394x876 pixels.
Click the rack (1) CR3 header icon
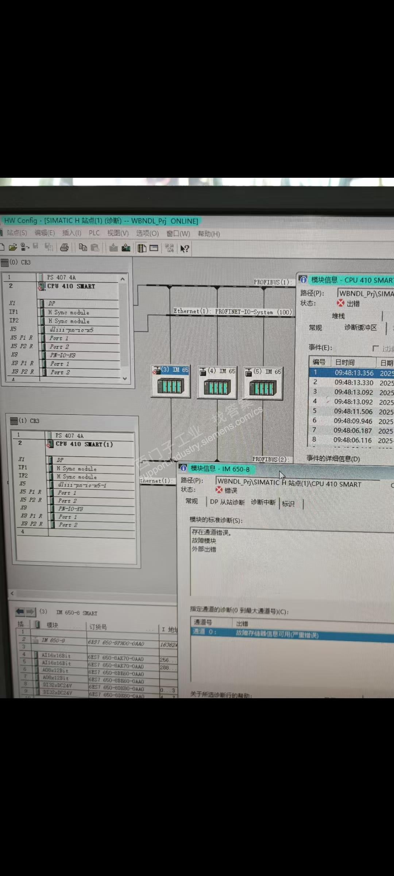click(14, 421)
